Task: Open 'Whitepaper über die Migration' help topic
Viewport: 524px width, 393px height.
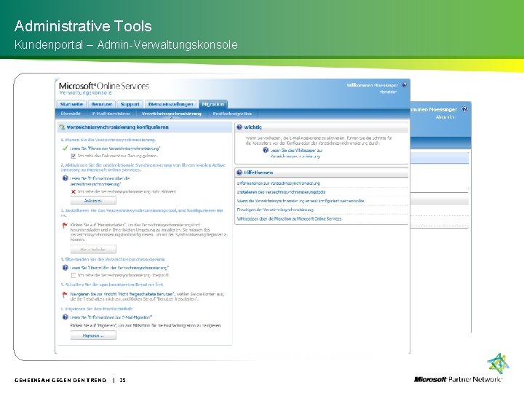Action: (x=289, y=218)
